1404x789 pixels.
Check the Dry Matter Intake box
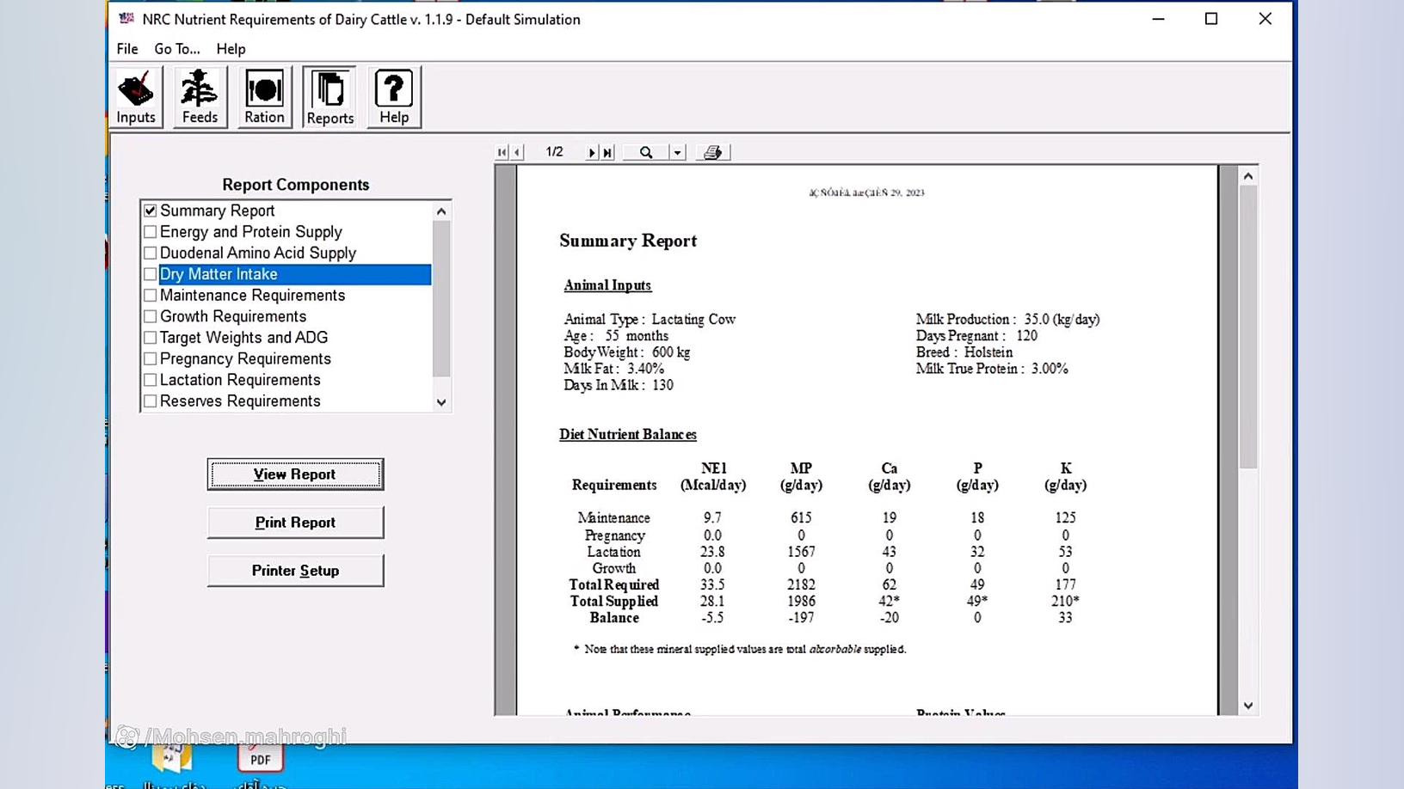click(x=151, y=274)
